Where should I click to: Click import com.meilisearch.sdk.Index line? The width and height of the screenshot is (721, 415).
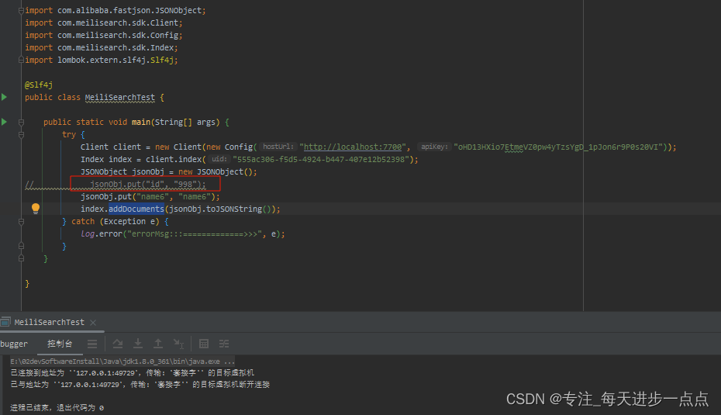(x=101, y=47)
